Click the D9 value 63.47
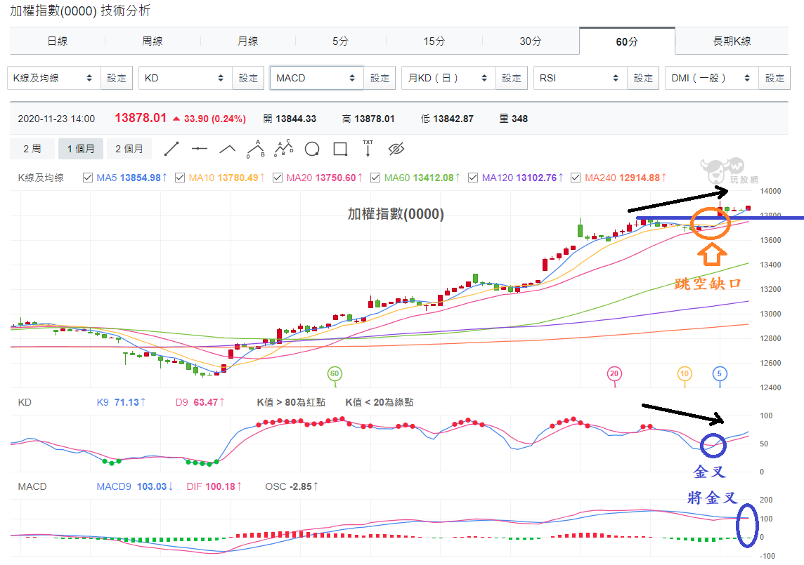This screenshot has height=565, width=804. [x=206, y=402]
